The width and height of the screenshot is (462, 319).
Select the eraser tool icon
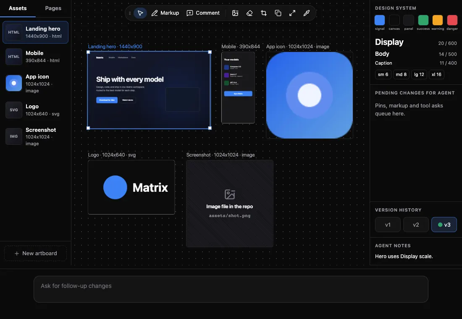point(249,13)
